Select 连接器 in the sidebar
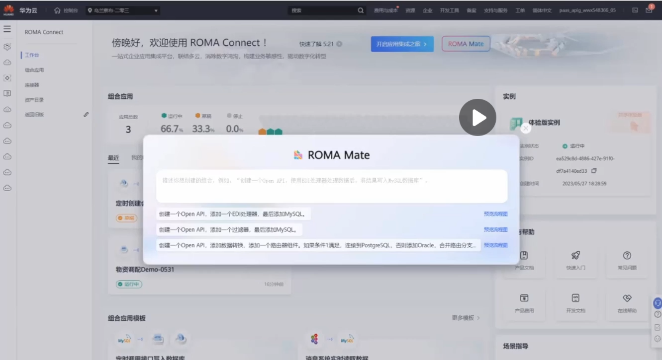This screenshot has width=662, height=360. point(32,85)
